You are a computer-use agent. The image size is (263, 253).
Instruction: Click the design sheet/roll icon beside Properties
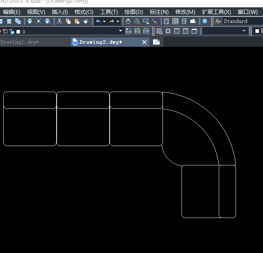coord(193,21)
